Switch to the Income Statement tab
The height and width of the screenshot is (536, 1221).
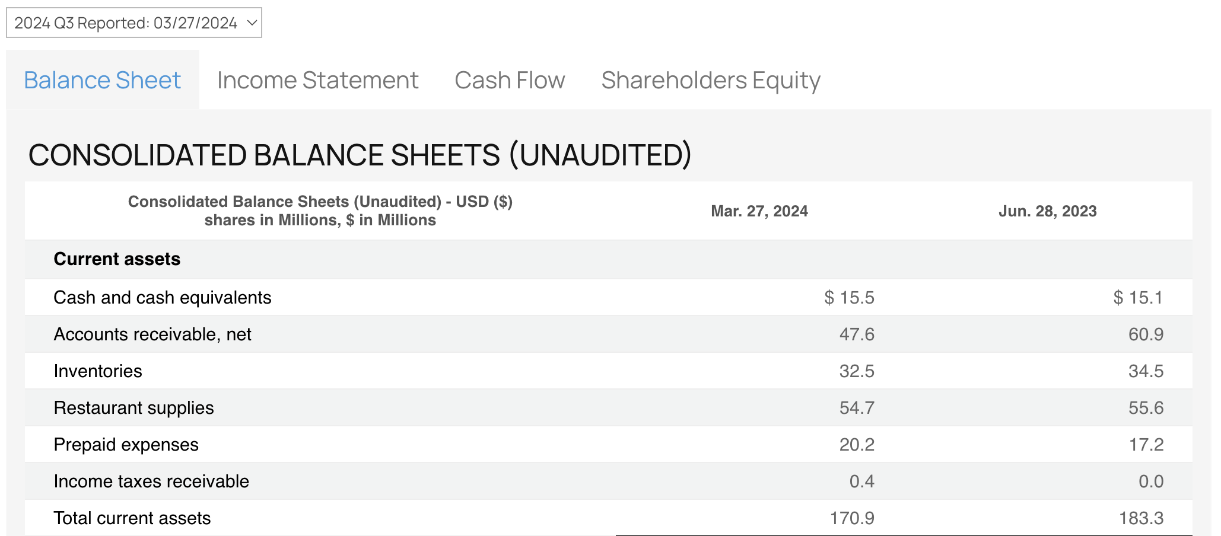(x=317, y=80)
